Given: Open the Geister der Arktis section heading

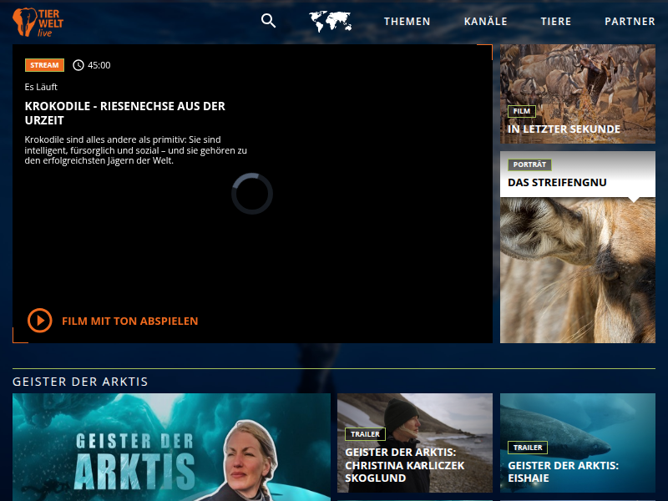Looking at the screenshot, I should (x=80, y=382).
